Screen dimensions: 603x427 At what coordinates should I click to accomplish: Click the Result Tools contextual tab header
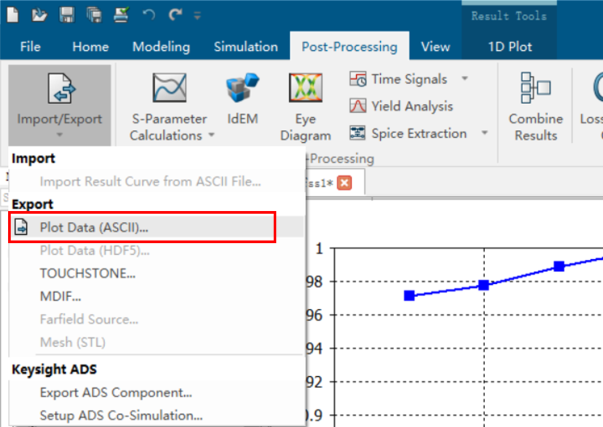point(509,16)
